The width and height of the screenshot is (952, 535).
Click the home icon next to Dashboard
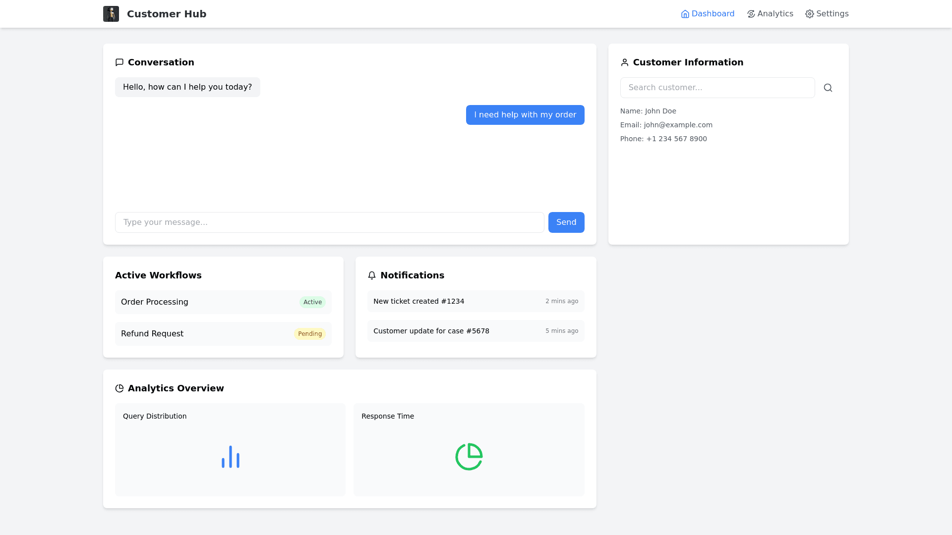tap(685, 14)
